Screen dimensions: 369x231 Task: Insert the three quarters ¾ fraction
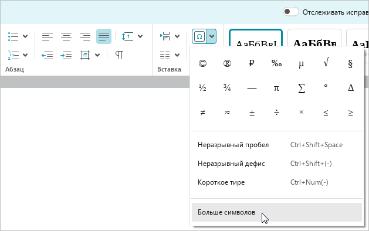click(227, 88)
